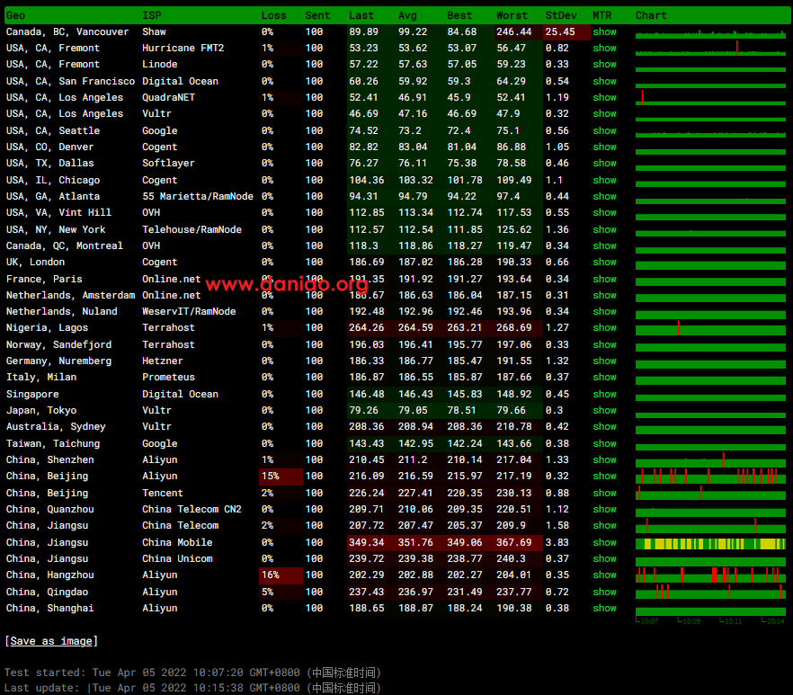The width and height of the screenshot is (793, 695).
Task: Open MTR for San Francisco Digital Ocean
Action: (x=604, y=81)
